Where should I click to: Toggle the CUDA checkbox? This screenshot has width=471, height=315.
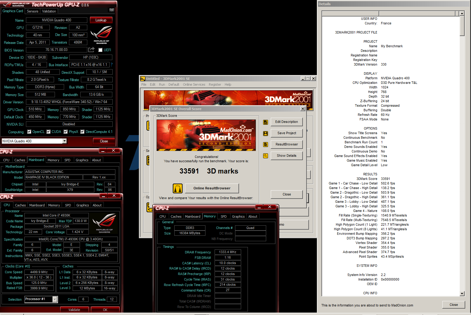[48, 132]
